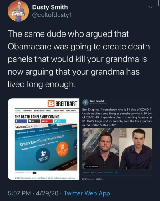
Task: Open the tweet timestamp 5:07 PM 4/29/20
Action: click(33, 193)
